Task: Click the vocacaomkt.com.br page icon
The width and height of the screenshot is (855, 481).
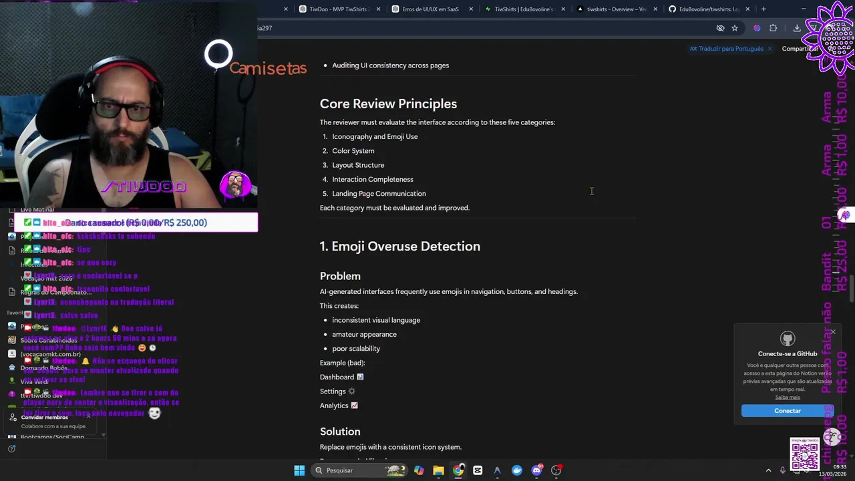Action: coord(12,353)
